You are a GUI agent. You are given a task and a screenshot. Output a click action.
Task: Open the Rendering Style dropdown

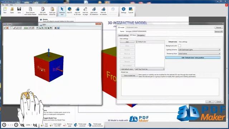[199, 54]
